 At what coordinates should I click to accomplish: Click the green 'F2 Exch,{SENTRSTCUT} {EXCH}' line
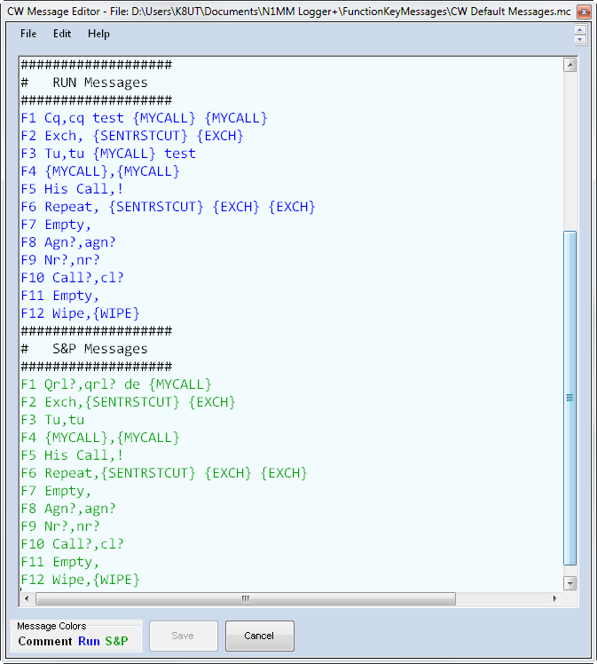(x=129, y=402)
